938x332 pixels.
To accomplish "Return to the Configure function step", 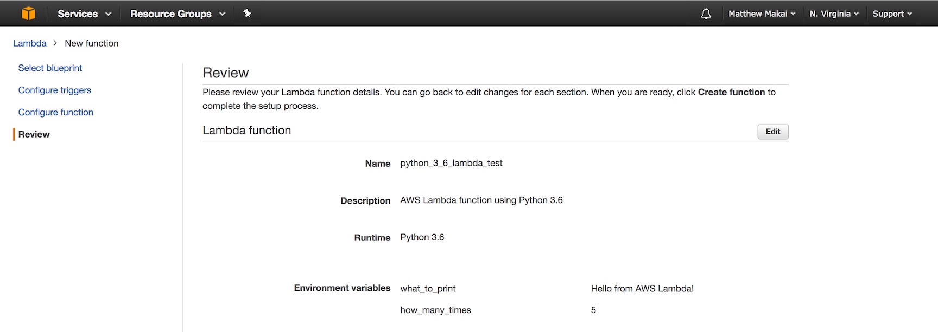I will pos(56,113).
